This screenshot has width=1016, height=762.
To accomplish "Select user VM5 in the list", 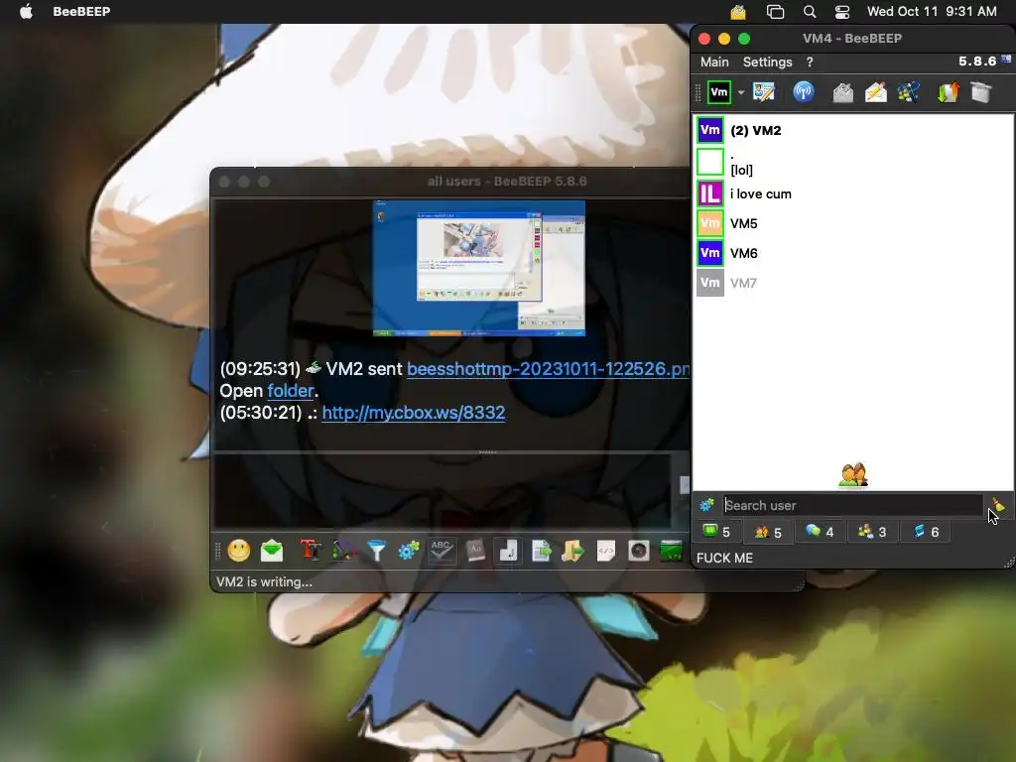I will point(852,223).
